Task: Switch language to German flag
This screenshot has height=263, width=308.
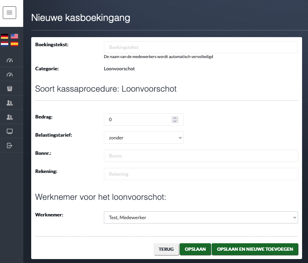Action: [x=4, y=36]
